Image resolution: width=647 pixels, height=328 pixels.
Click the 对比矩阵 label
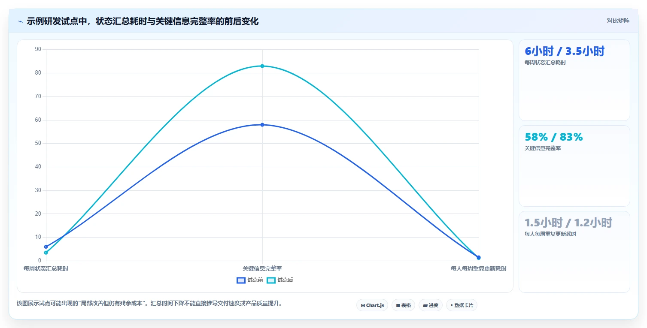coord(618,21)
